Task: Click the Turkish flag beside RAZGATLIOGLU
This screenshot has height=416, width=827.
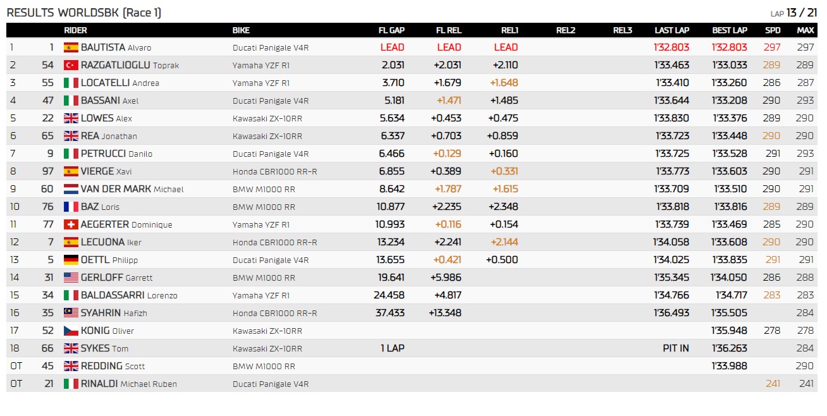Action: tap(71, 65)
